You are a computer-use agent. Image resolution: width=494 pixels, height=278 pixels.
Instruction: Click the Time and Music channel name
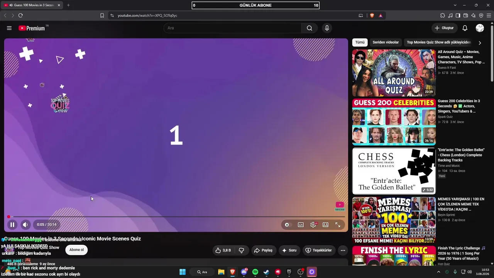[449, 166]
